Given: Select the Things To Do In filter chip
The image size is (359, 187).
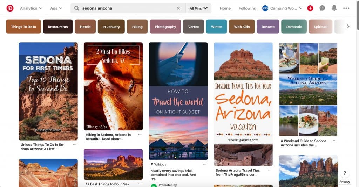Looking at the screenshot, I should pyautogui.click(x=23, y=27).
